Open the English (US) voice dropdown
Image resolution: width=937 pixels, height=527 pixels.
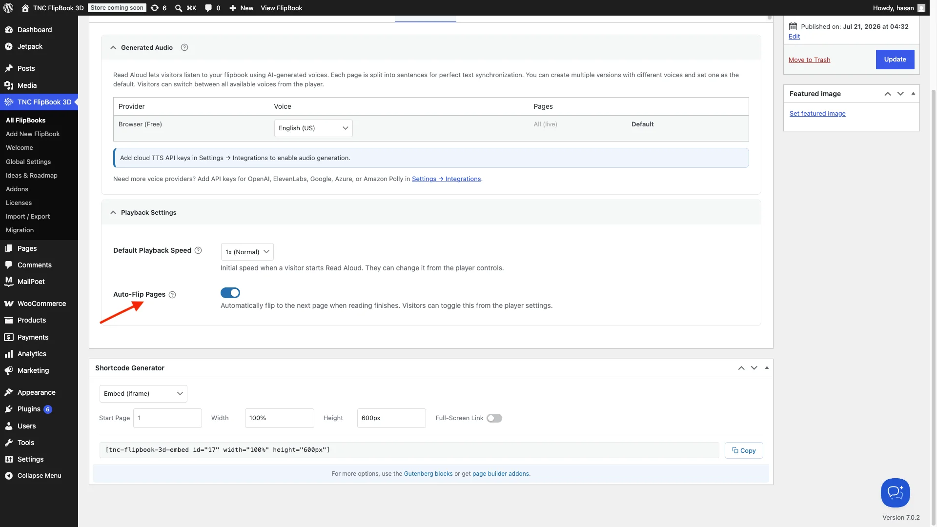pyautogui.click(x=313, y=128)
